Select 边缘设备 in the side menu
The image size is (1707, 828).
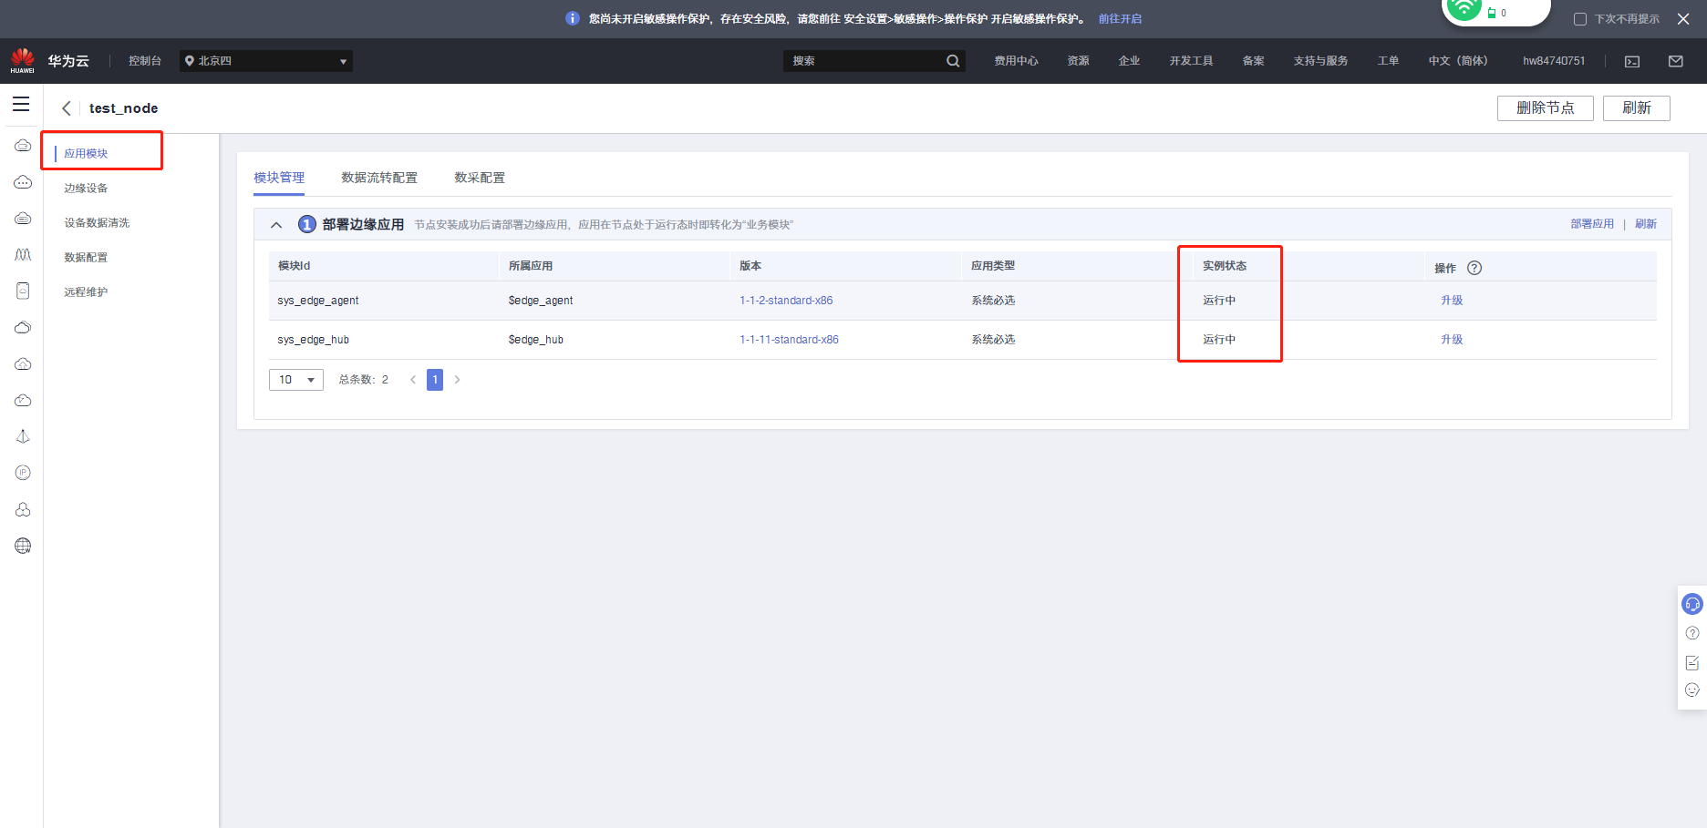click(86, 189)
